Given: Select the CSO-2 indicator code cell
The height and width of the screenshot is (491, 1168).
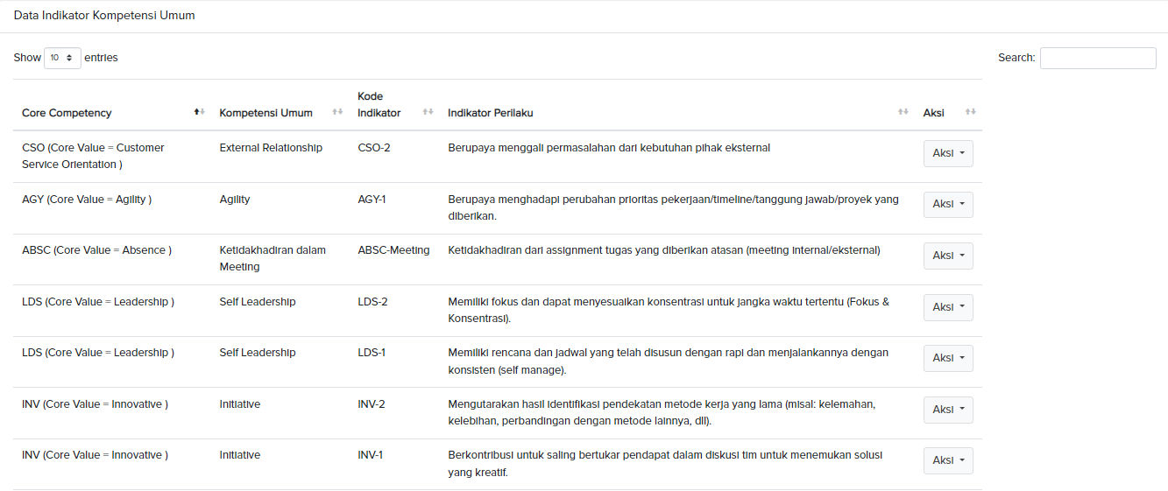Looking at the screenshot, I should [x=374, y=148].
